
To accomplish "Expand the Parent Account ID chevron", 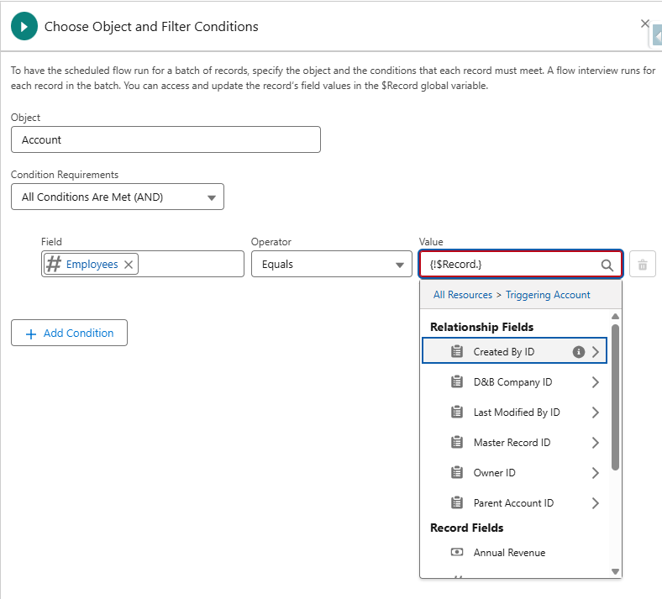I will click(596, 503).
